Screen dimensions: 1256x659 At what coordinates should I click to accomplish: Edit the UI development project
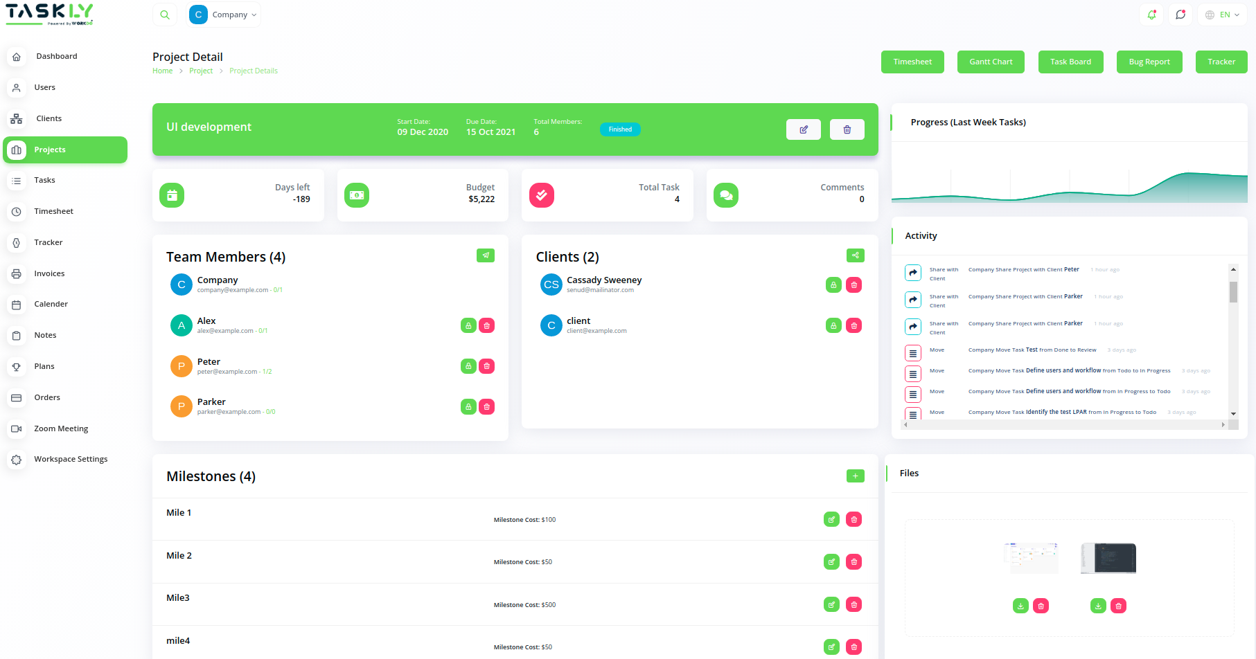click(x=803, y=129)
